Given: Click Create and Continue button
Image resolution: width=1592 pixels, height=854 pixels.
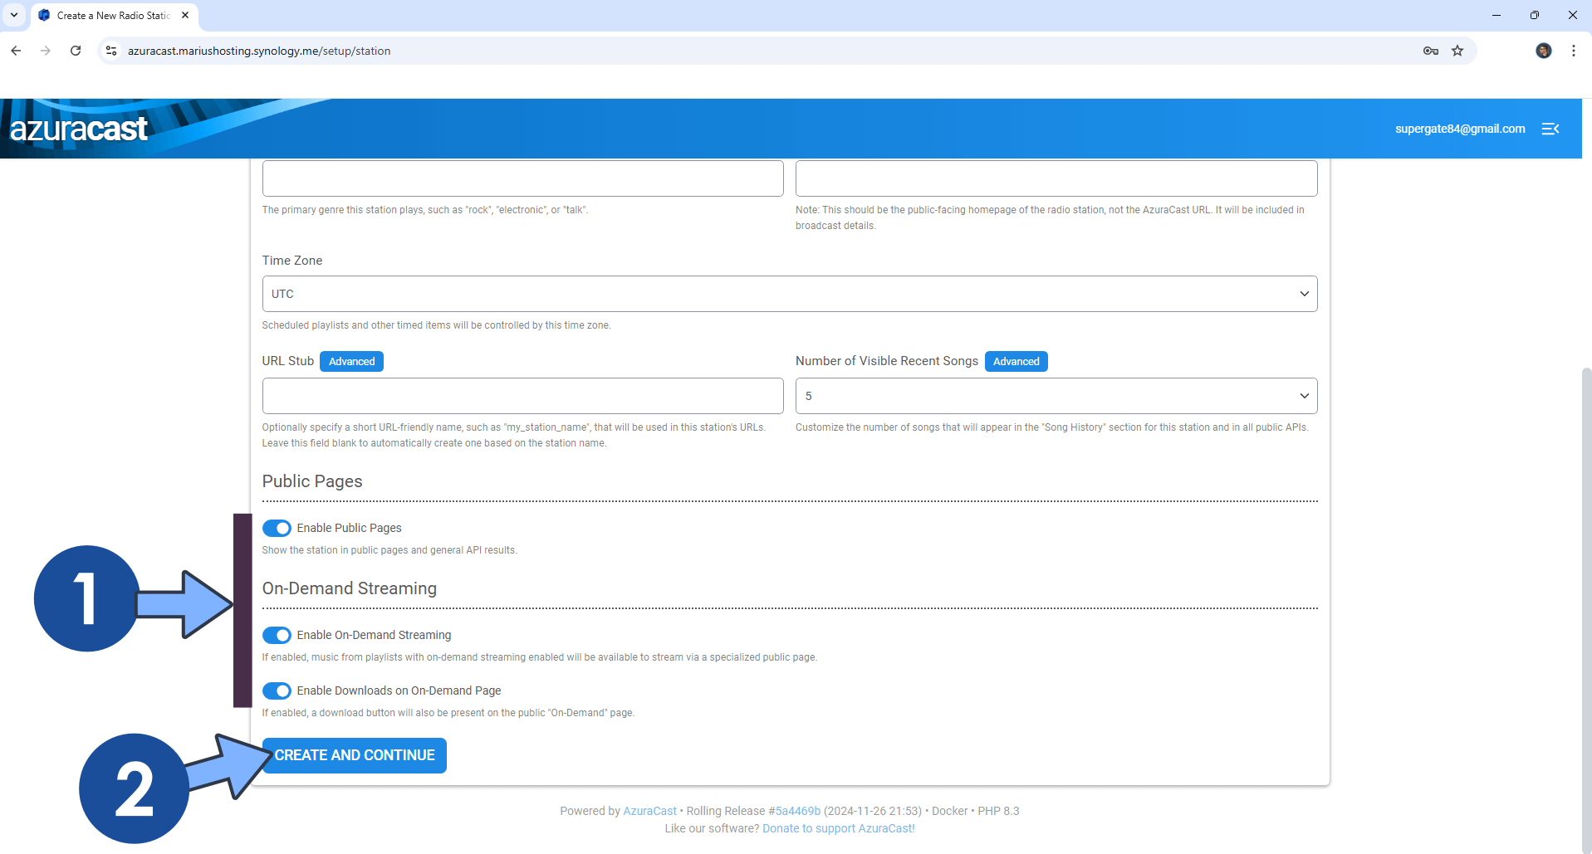Looking at the screenshot, I should pos(355,755).
